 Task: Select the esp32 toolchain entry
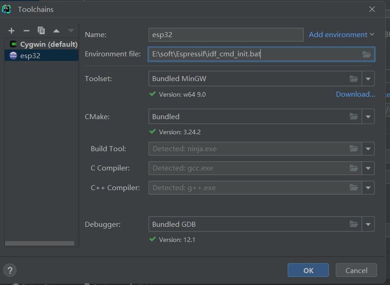point(30,56)
